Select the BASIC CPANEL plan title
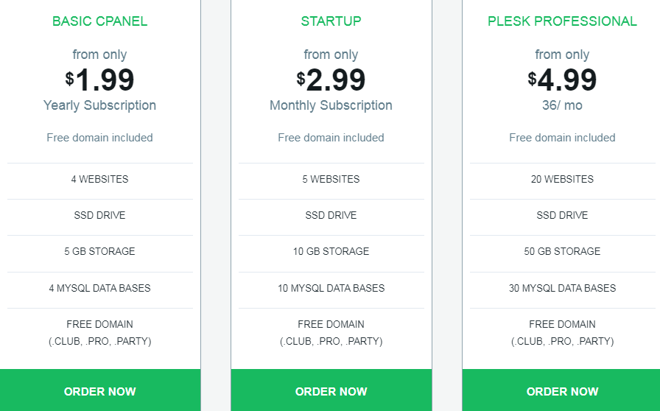This screenshot has width=660, height=411. [x=99, y=21]
